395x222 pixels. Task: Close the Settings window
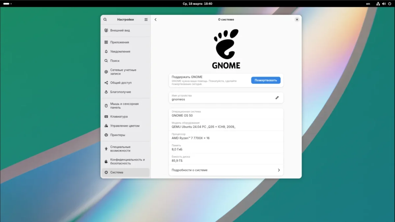pos(297,19)
